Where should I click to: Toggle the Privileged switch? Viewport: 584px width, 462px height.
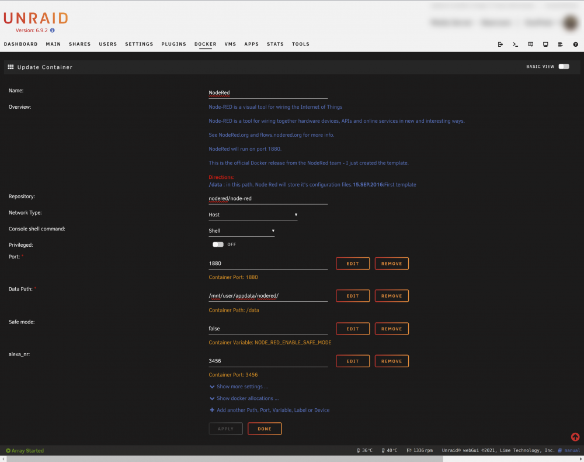[x=218, y=244]
